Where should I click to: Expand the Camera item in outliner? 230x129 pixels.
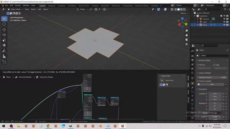coord(198,19)
